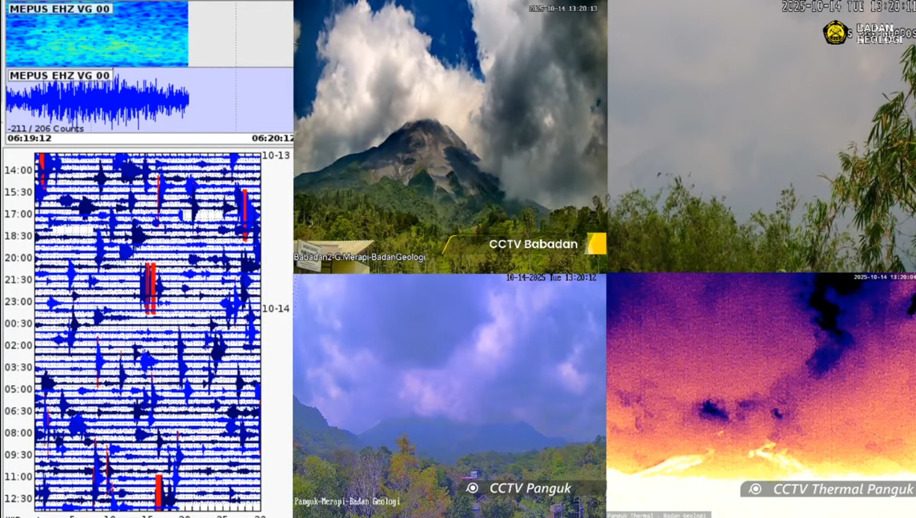Click the camera icon beside CCTV Panguk

pyautogui.click(x=472, y=488)
